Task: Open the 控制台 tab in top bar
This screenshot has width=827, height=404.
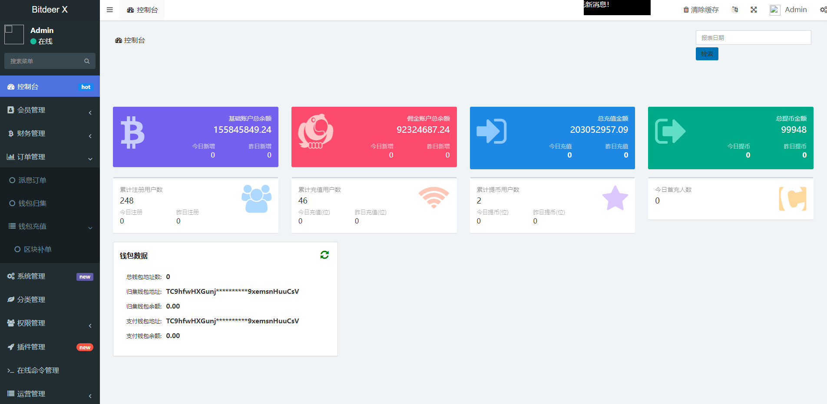Action: point(142,10)
